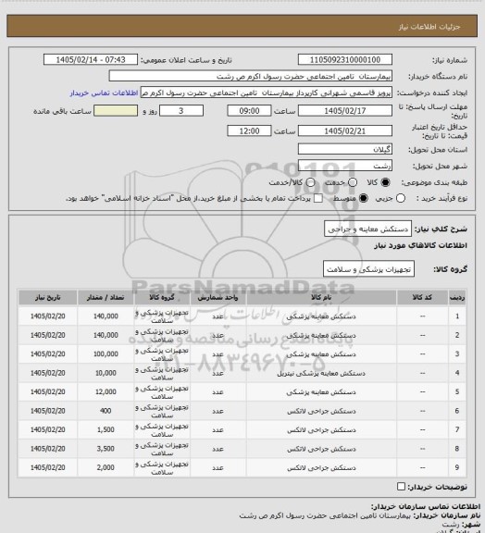Click the واحد شمارش column header
The height and width of the screenshot is (533, 485).
[218, 297]
